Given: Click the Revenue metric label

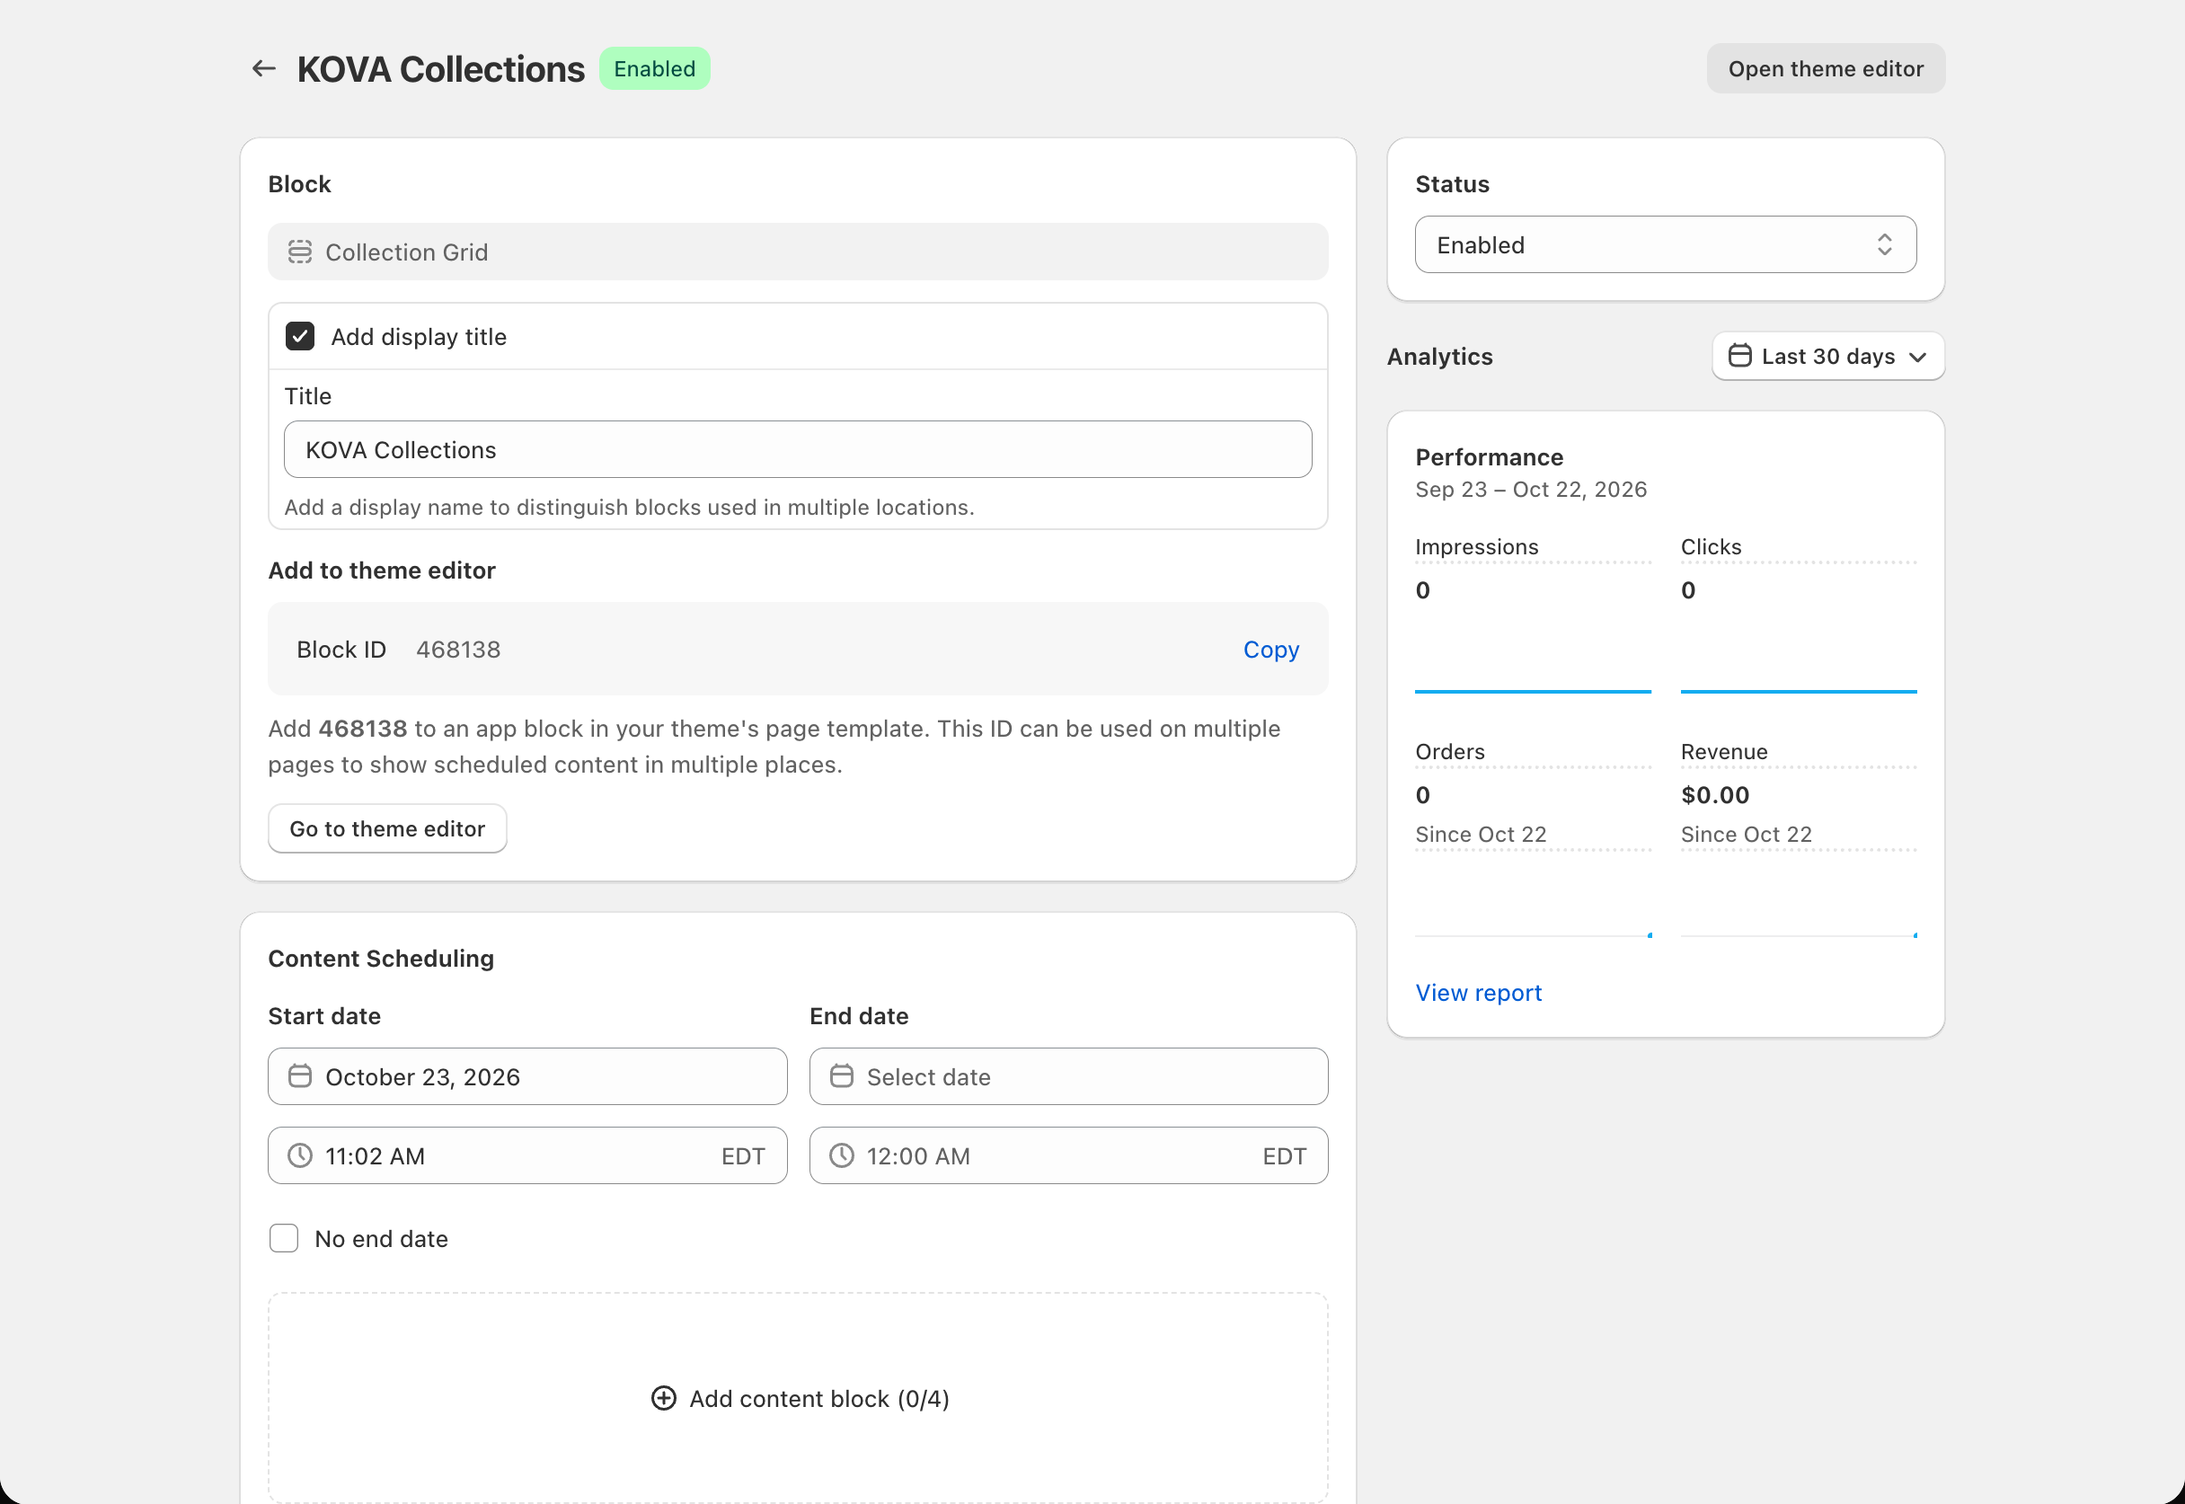Looking at the screenshot, I should pos(1724,751).
